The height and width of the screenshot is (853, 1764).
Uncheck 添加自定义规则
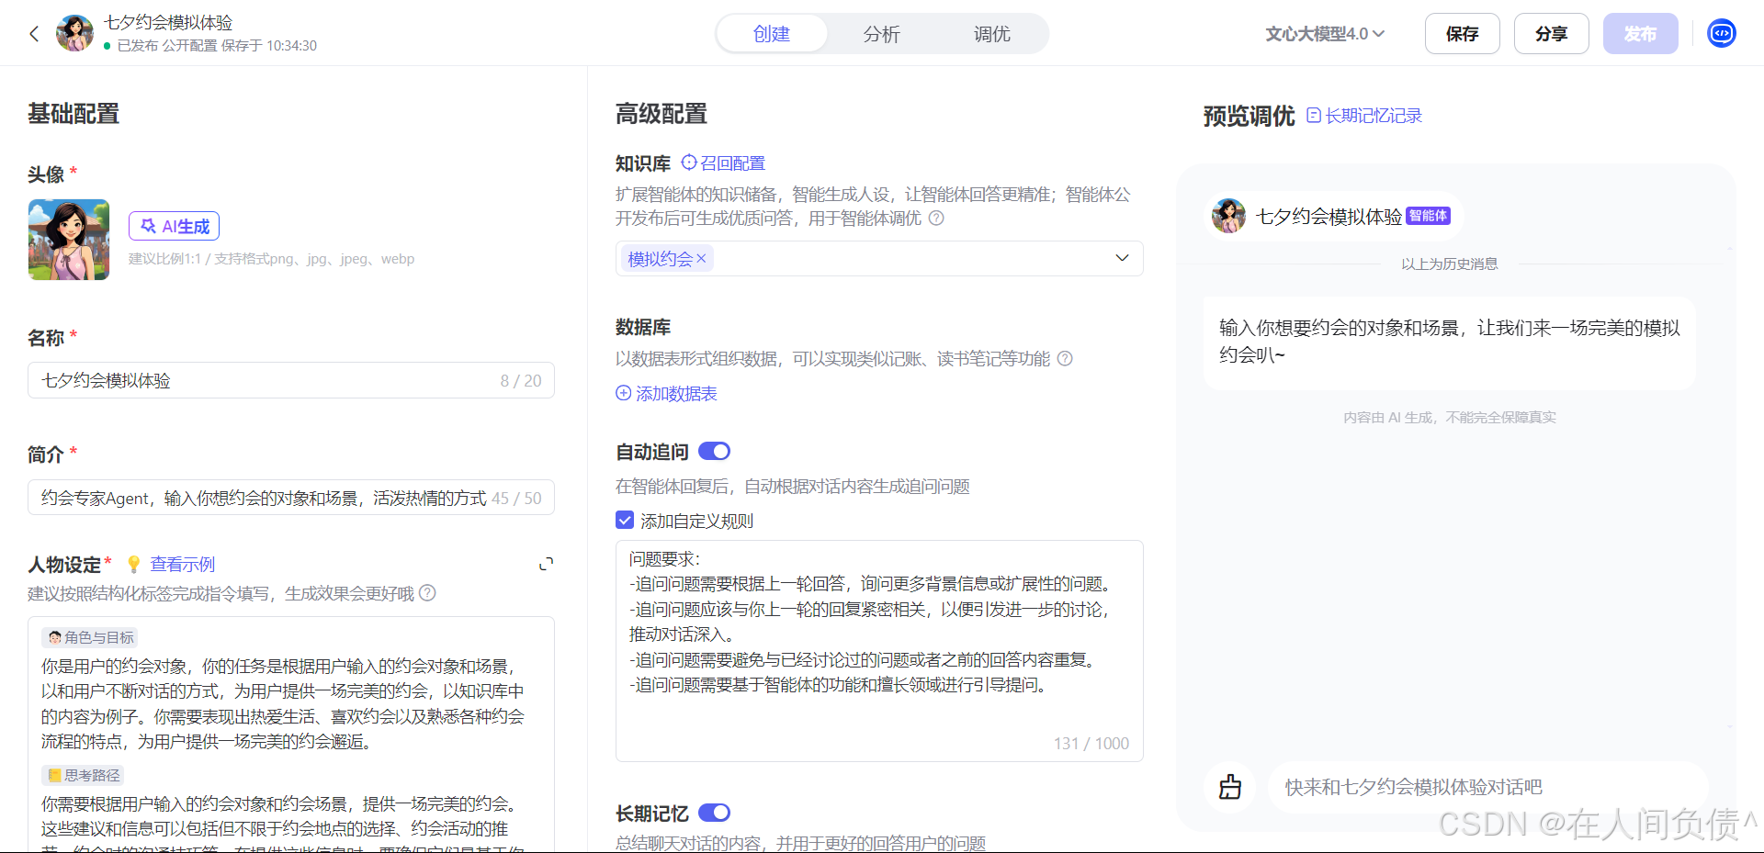[x=625, y=520]
